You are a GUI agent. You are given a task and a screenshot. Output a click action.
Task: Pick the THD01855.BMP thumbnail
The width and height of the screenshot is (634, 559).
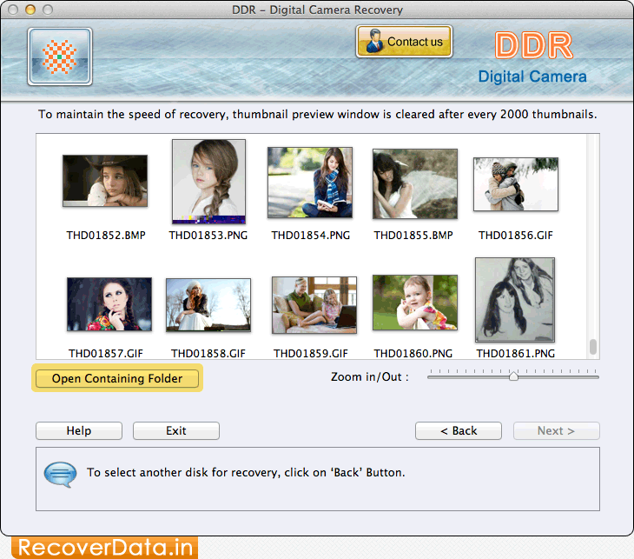[415, 183]
